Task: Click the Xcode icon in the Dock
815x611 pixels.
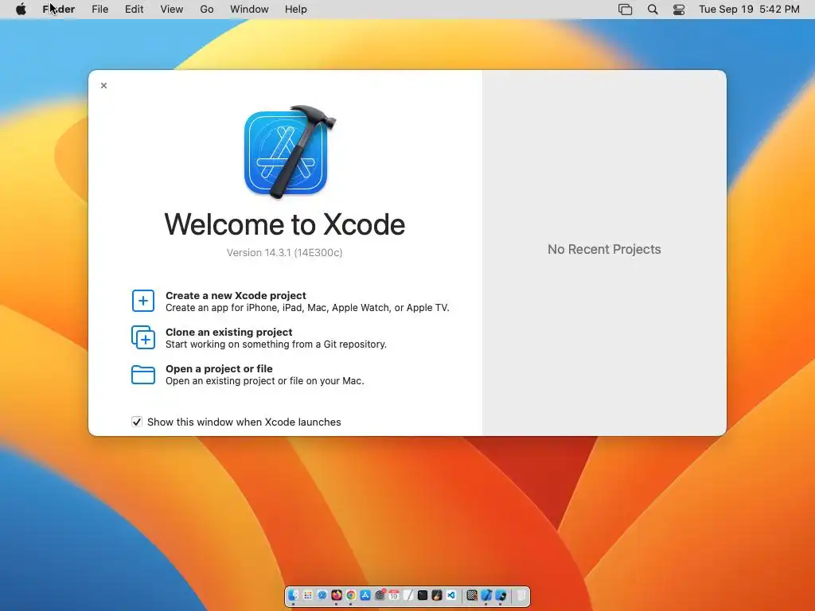Action: 486,595
